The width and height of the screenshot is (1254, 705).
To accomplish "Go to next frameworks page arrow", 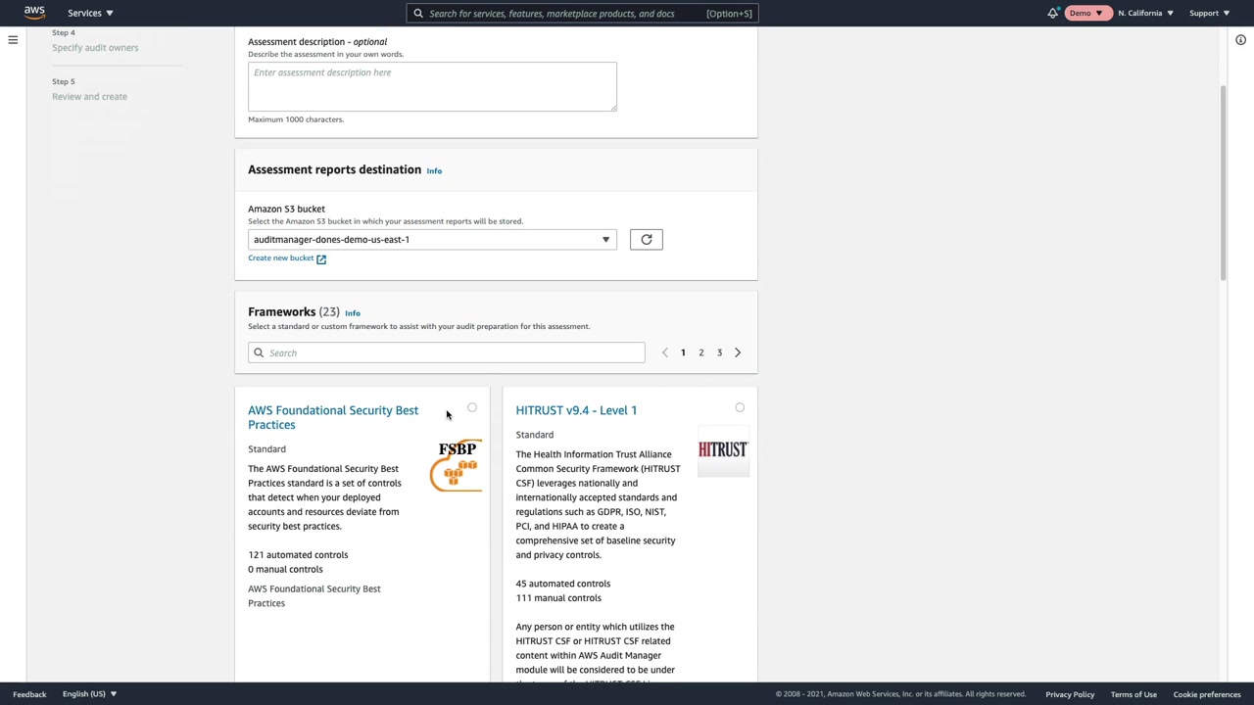I will pyautogui.click(x=738, y=352).
